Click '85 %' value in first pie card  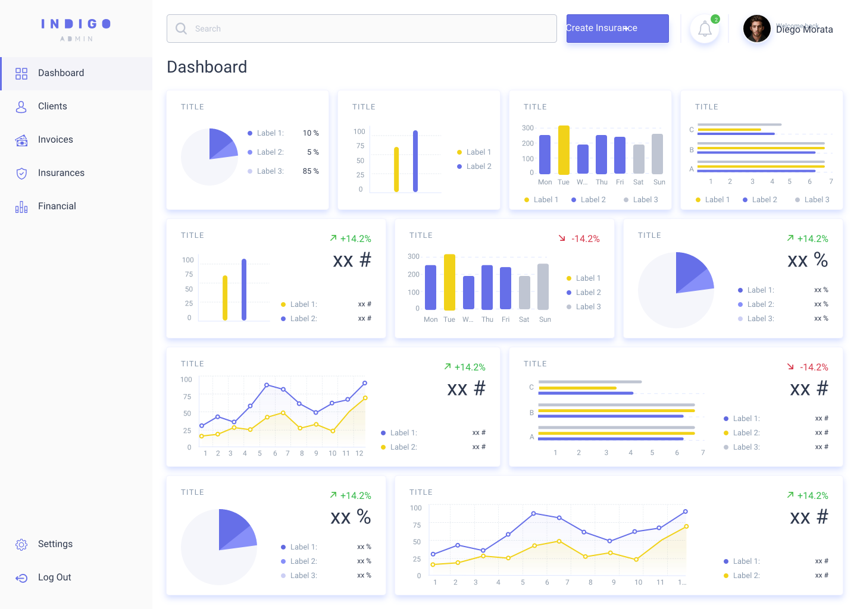[x=311, y=171]
